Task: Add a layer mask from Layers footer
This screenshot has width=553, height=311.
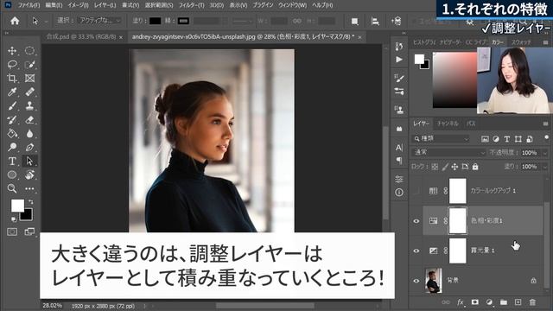Action: 474,302
